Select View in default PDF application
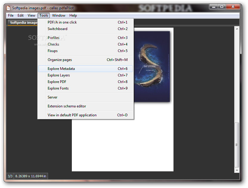Screen dimensions: 248x188 [x=86, y=115]
